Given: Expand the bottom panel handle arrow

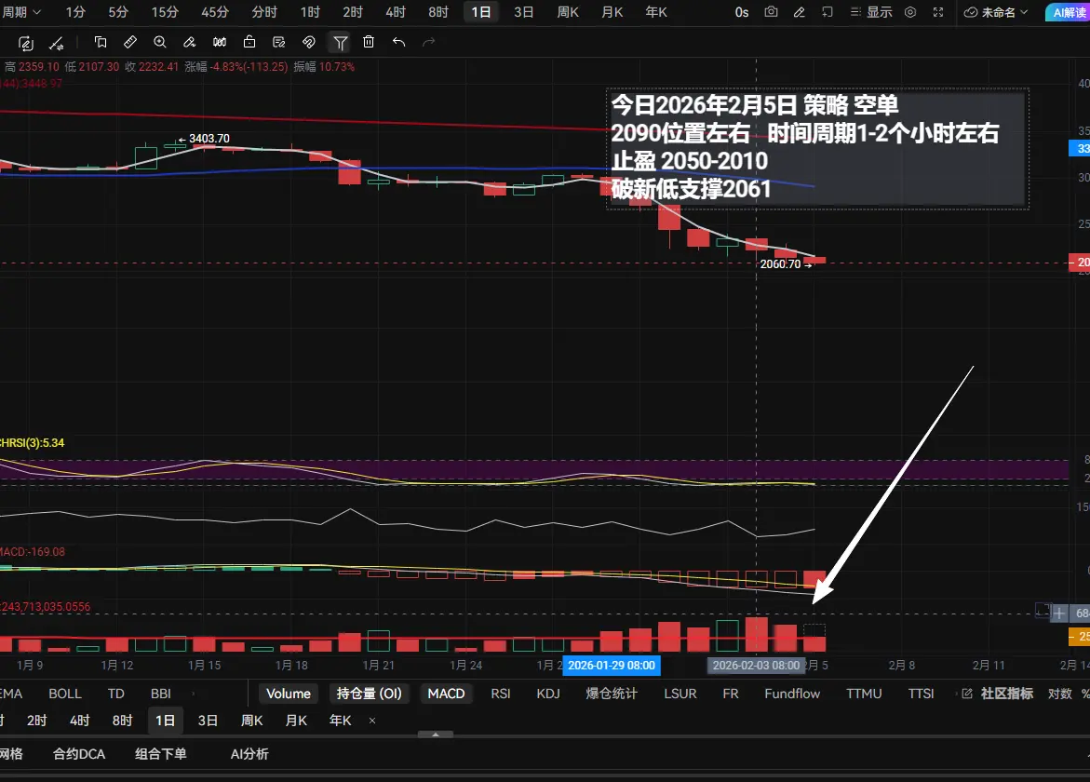Looking at the screenshot, I should click(436, 734).
